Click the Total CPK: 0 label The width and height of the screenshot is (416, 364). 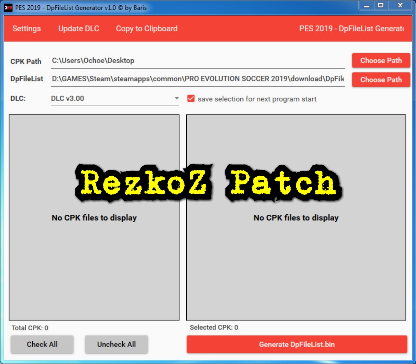30,328
